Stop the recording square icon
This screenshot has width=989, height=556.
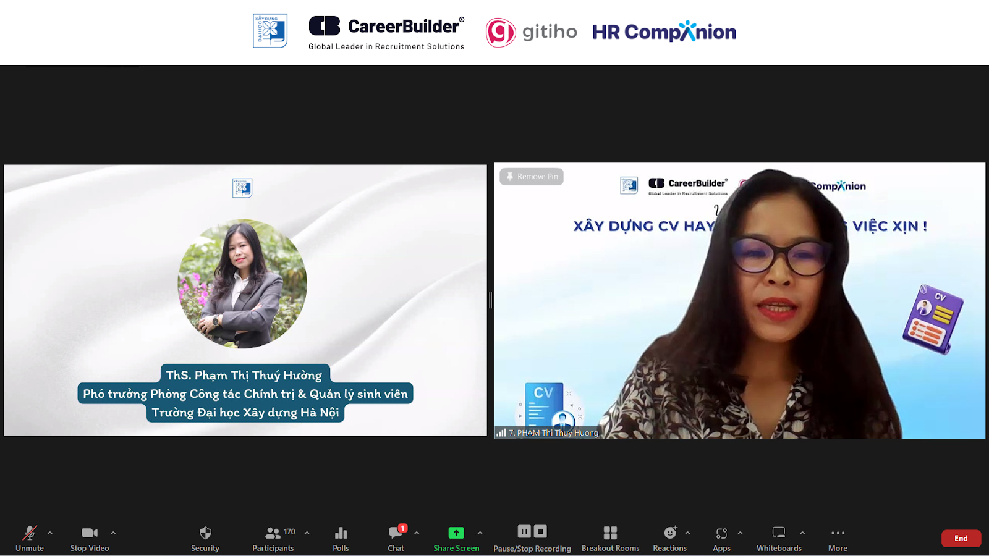540,531
